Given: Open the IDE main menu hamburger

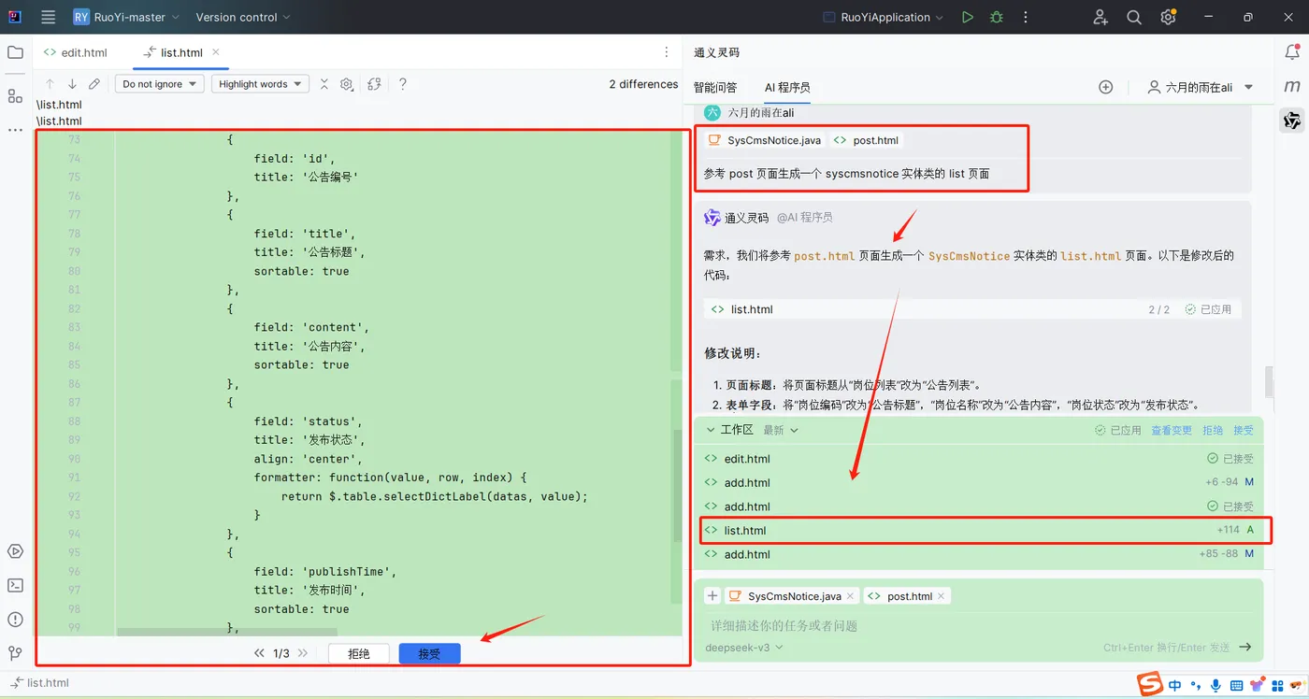Looking at the screenshot, I should coord(49,17).
